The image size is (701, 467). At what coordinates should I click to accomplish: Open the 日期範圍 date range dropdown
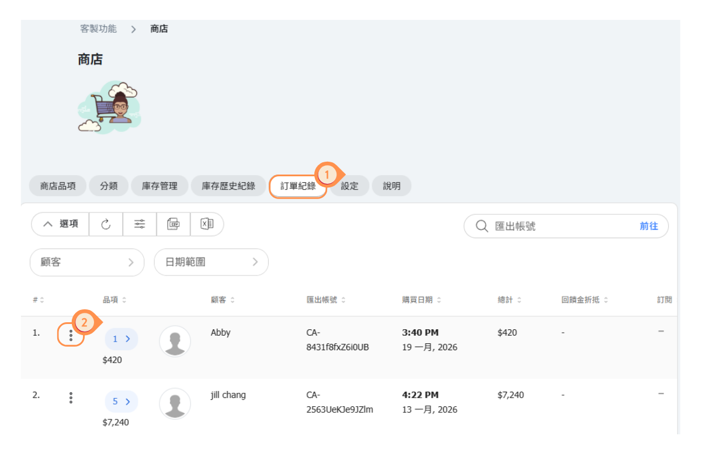click(x=211, y=263)
